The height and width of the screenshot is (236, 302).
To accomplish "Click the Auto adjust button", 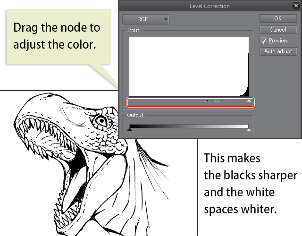I will (277, 51).
